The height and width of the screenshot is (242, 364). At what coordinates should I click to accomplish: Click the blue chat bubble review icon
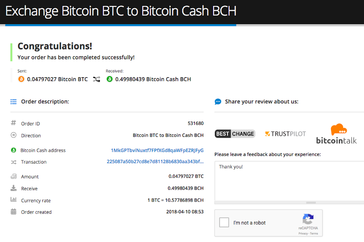point(218,102)
